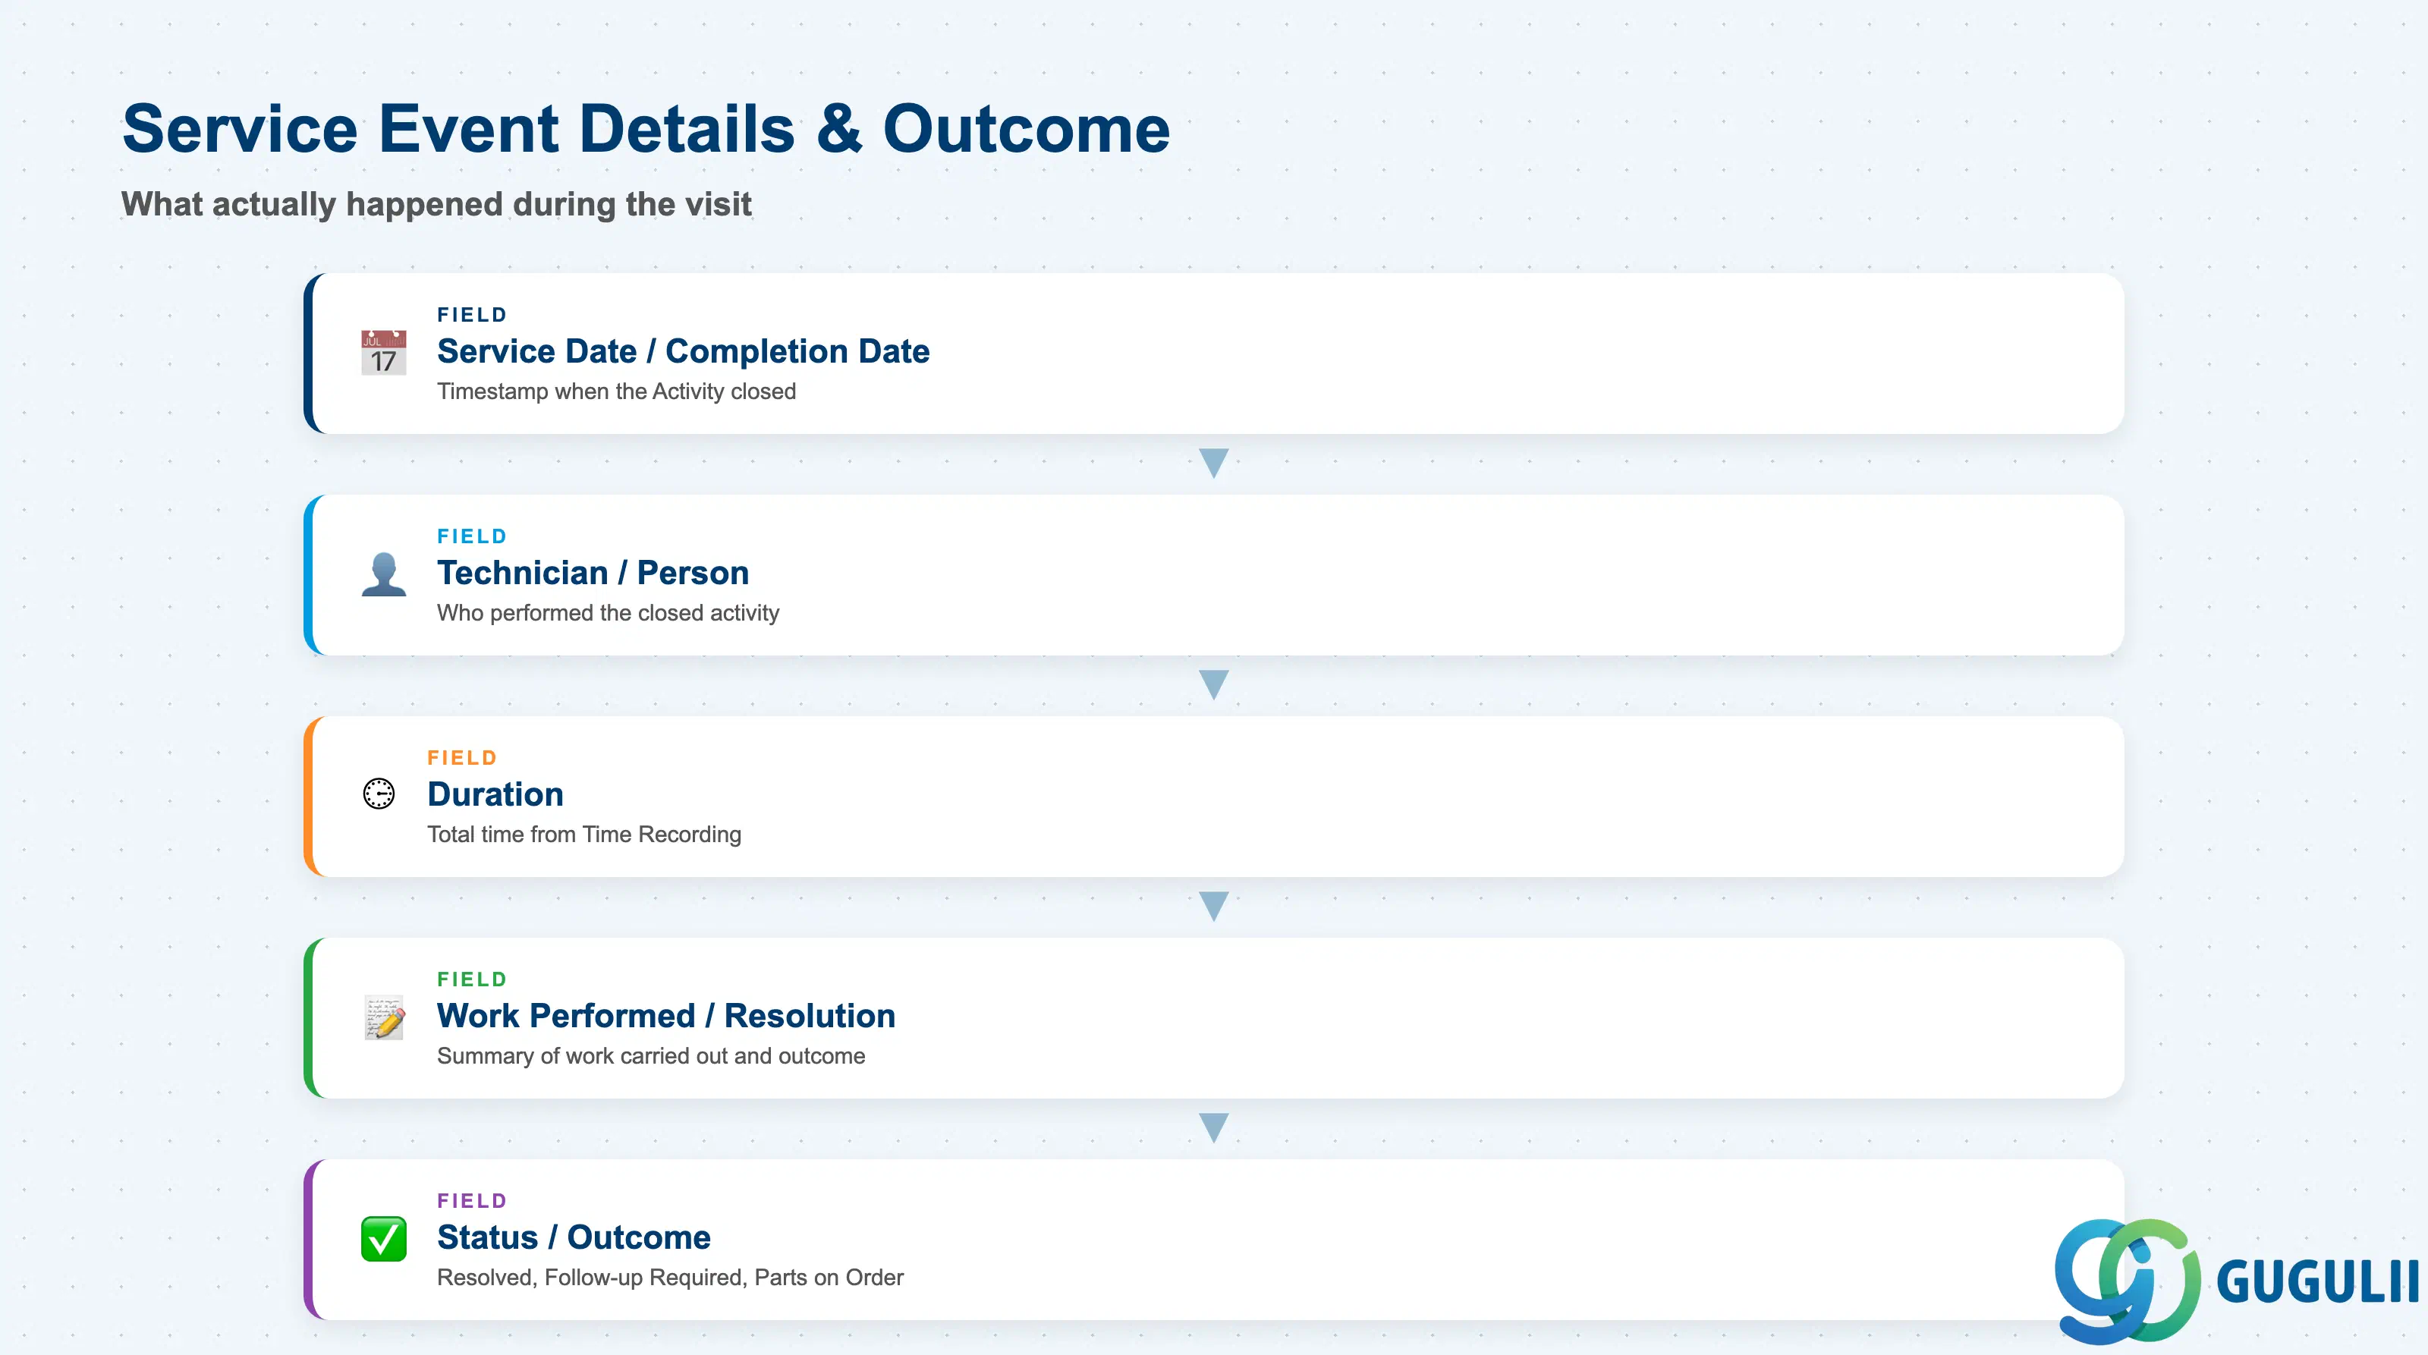The width and height of the screenshot is (2428, 1355).
Task: Click the arrow below the Duration card
Action: point(1213,906)
